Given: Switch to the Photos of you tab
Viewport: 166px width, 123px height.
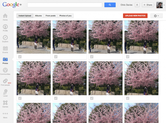Looking at the screenshot, I should [66, 16].
